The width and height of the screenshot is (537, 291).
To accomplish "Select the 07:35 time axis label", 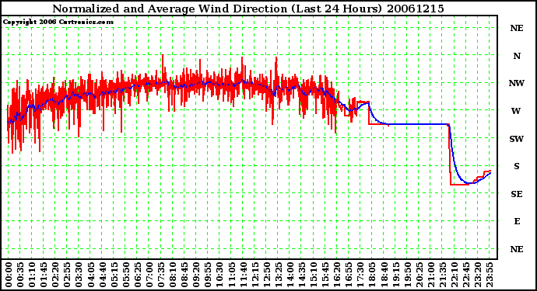I will 161,275.
